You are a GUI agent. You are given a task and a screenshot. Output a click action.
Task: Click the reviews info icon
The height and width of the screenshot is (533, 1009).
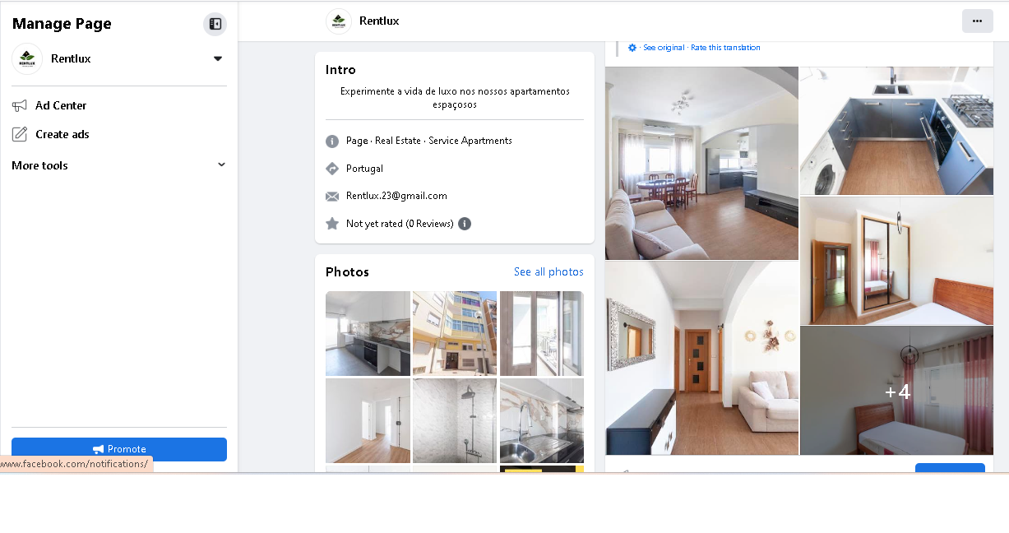465,224
